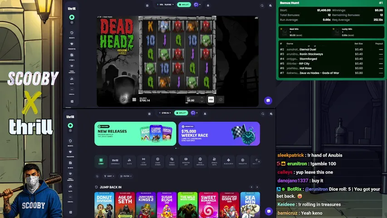Open notifications bell in lobby window

click(x=205, y=114)
